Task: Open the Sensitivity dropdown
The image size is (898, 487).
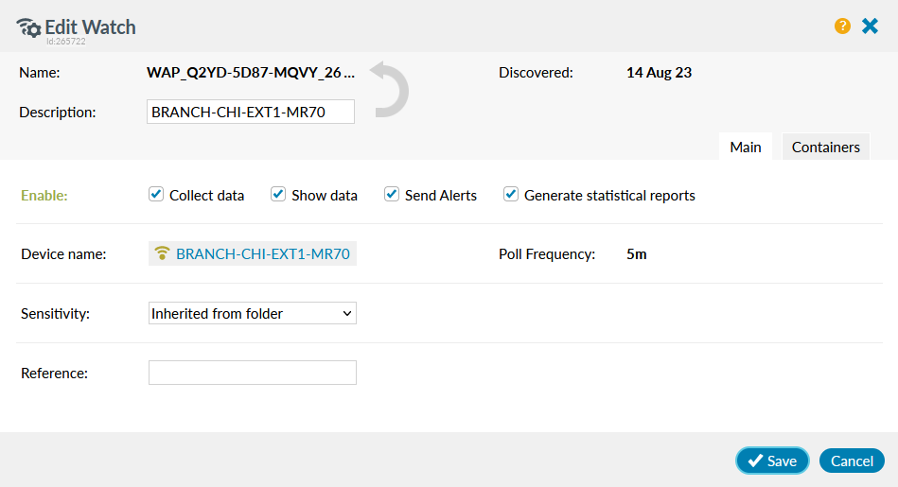Action: pyautogui.click(x=253, y=313)
